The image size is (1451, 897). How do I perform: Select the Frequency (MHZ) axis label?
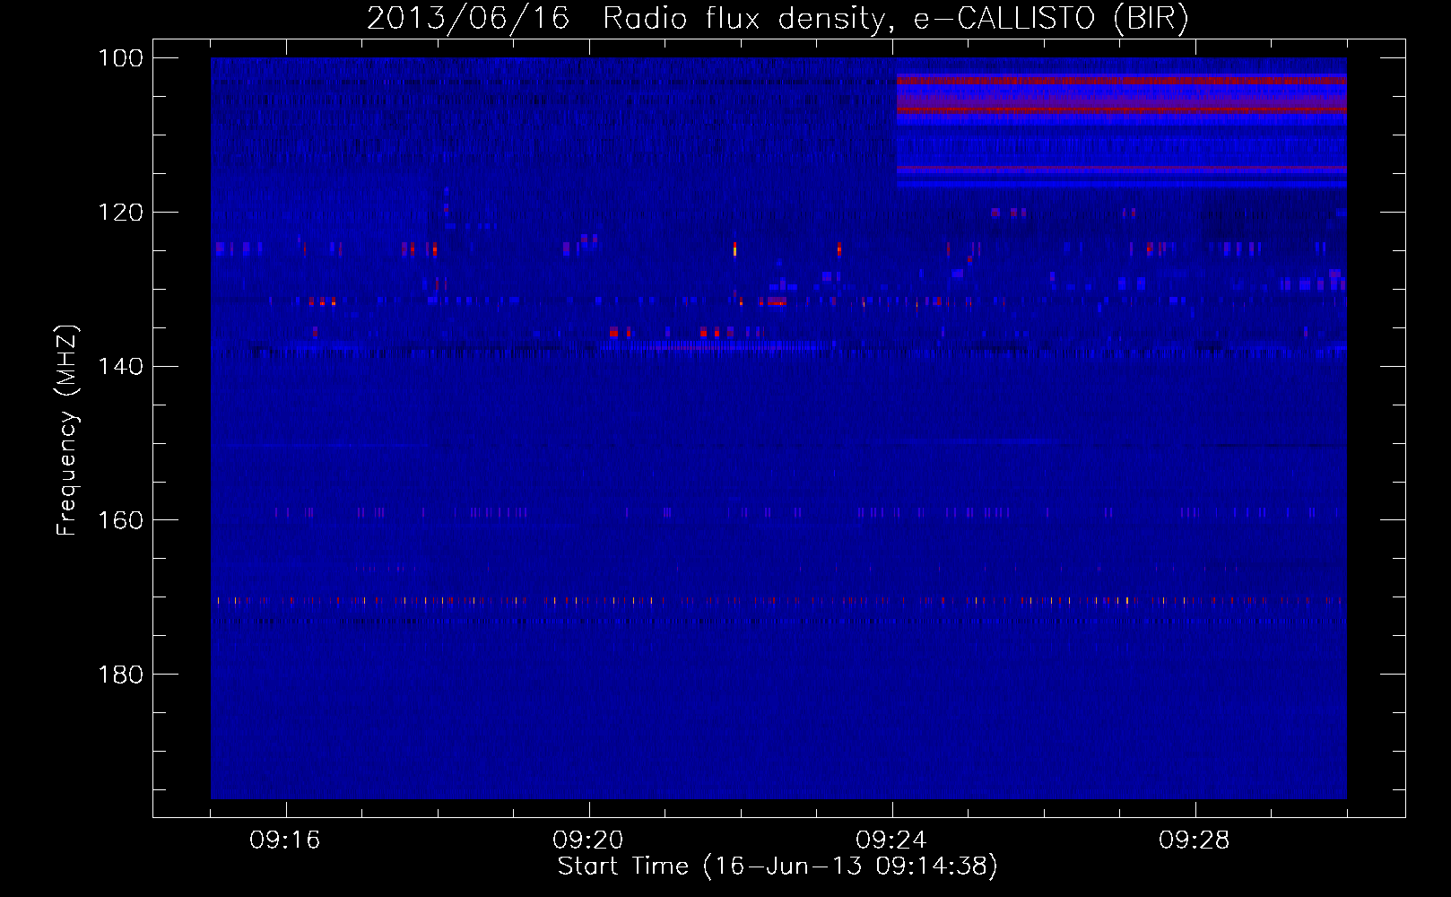[67, 430]
